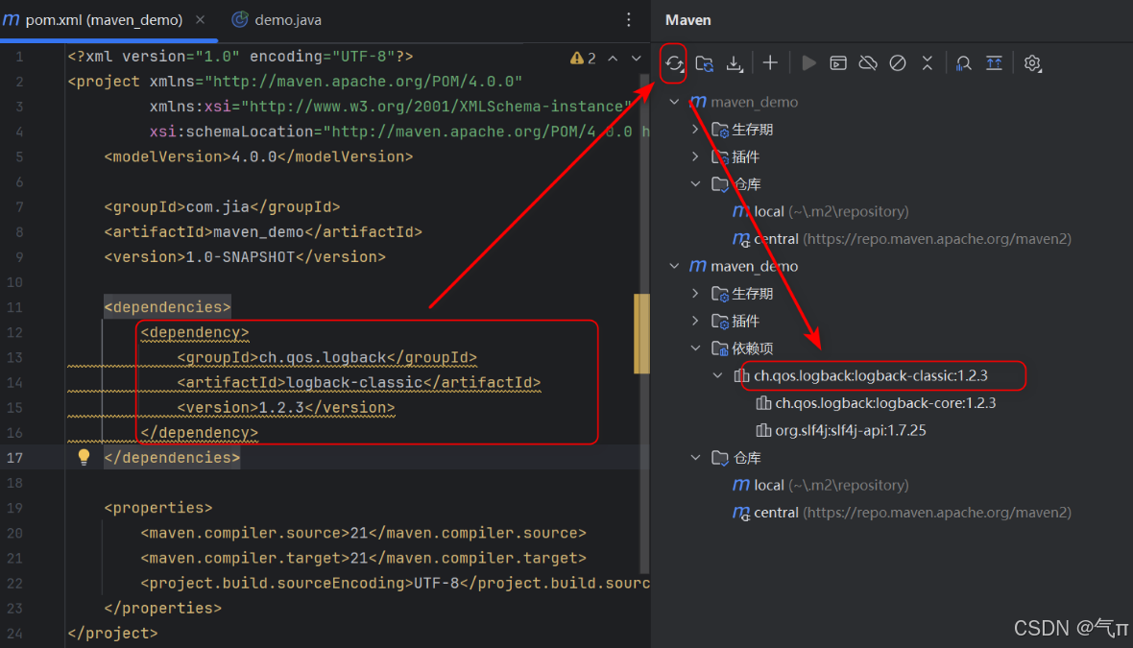Go to previous highlighted problem arrow
Viewport: 1133px width, 648px height.
(613, 59)
